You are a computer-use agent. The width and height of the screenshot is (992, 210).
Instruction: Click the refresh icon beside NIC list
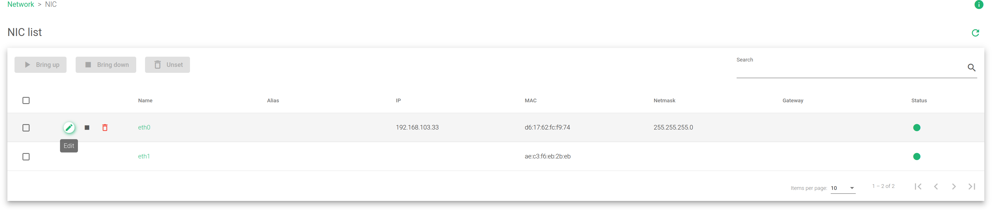point(975,33)
